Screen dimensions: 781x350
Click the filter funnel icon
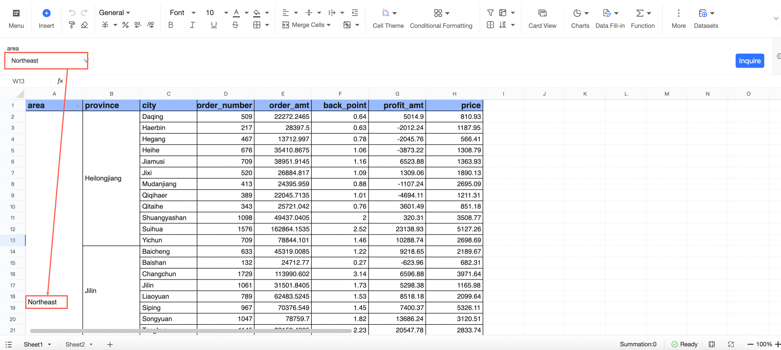point(490,12)
